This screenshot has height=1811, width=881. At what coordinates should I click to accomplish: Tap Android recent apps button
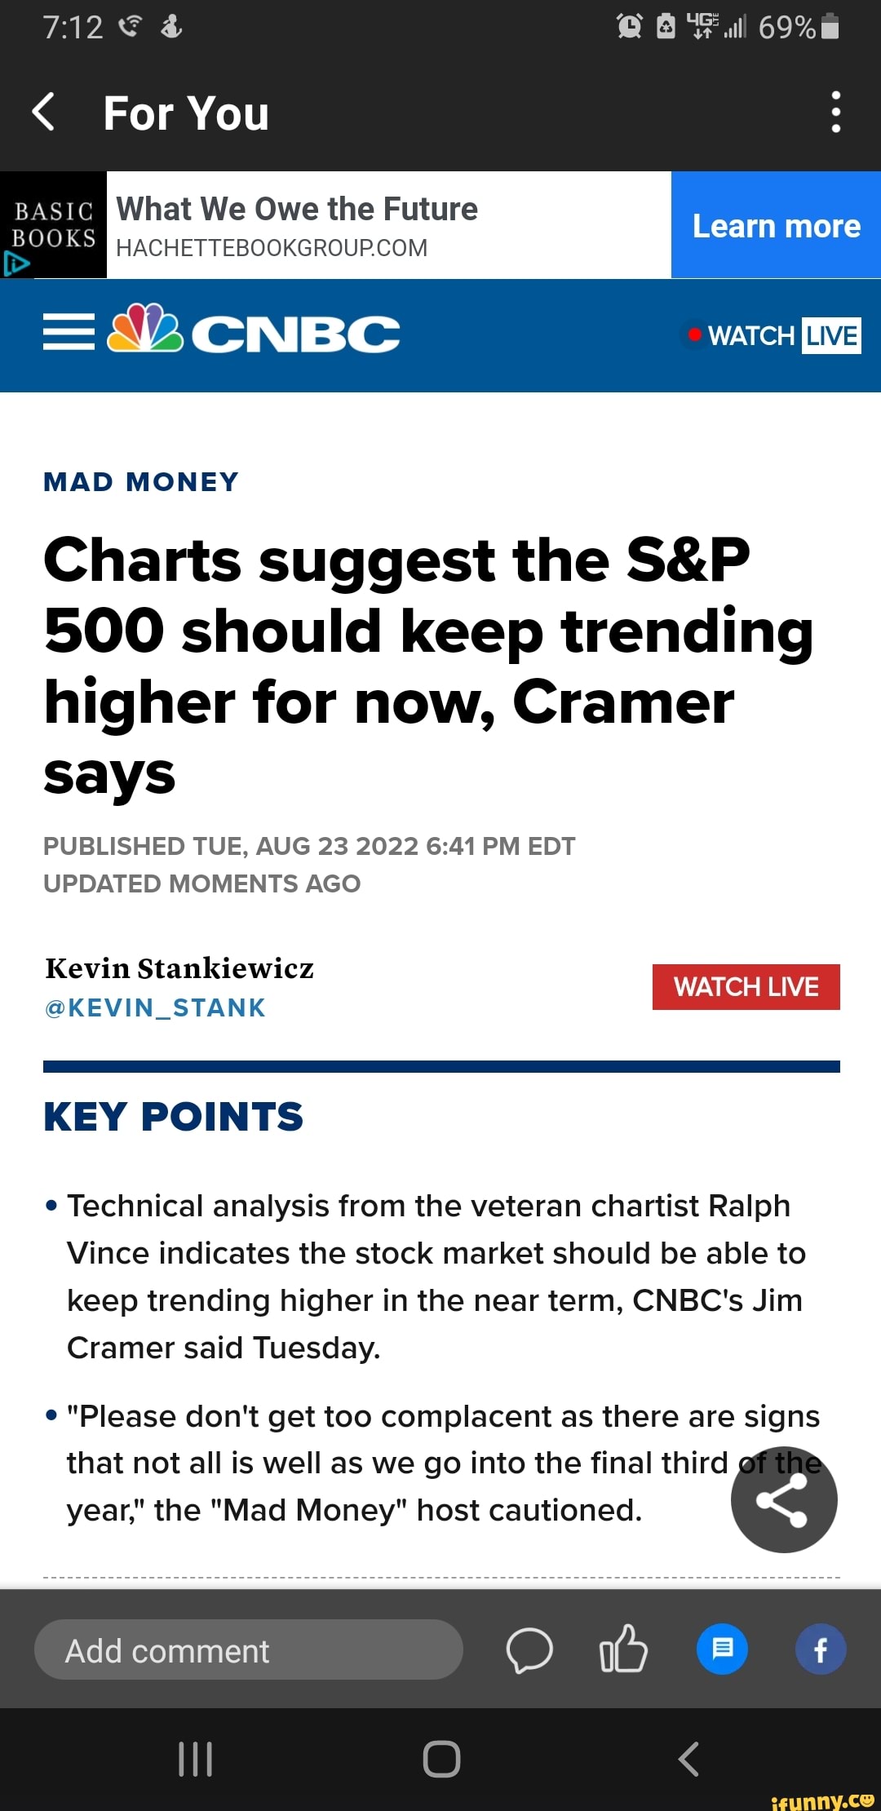point(195,1759)
